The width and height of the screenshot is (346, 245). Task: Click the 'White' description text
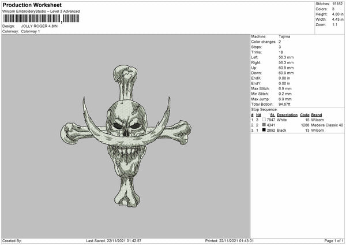282,120
